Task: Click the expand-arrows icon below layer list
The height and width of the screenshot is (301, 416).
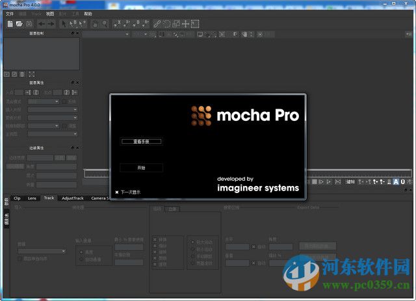Action: pos(32,74)
